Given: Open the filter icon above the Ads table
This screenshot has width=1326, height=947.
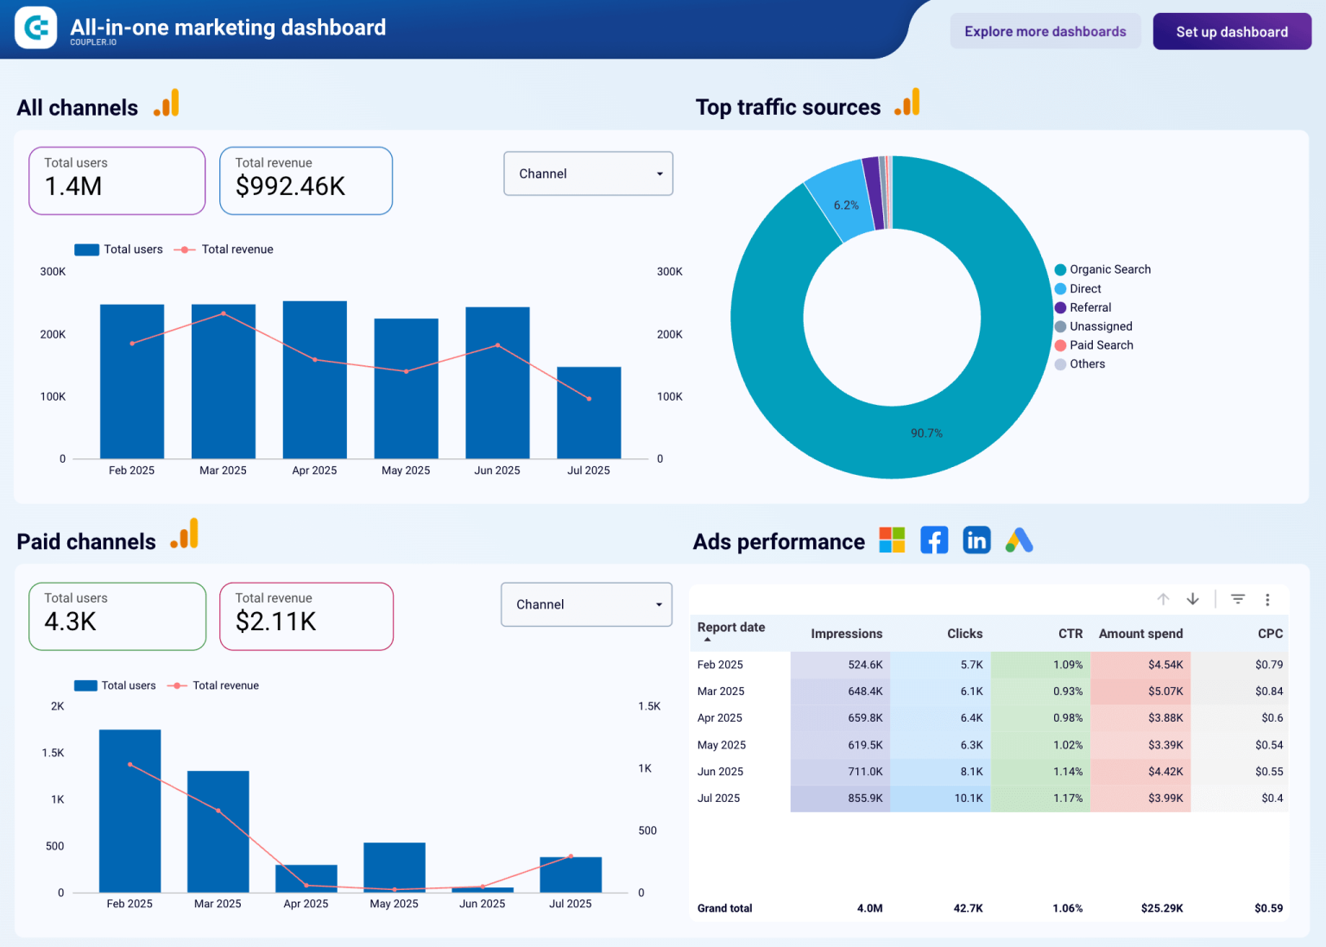Looking at the screenshot, I should (x=1238, y=598).
